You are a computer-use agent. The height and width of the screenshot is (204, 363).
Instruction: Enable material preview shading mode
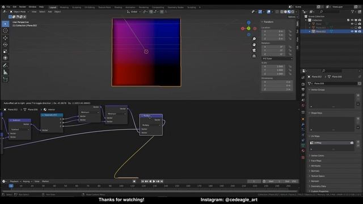click(x=289, y=11)
